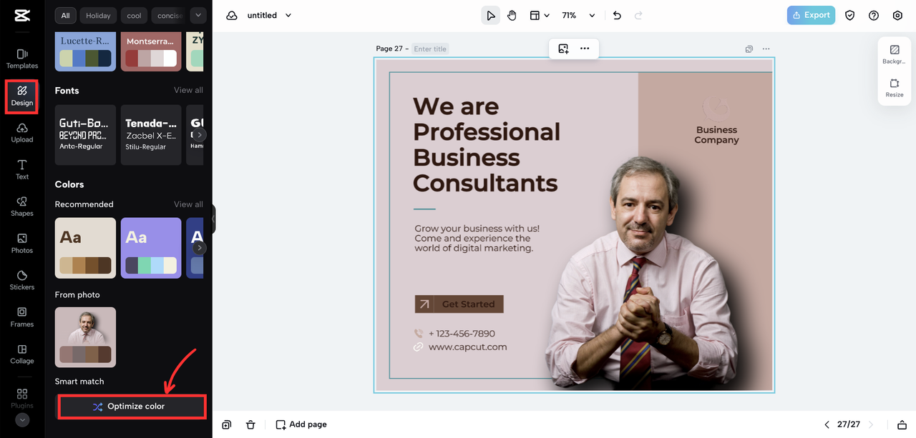The image size is (916, 438).
Task: Go to the previous page arrow
Action: coord(827,424)
